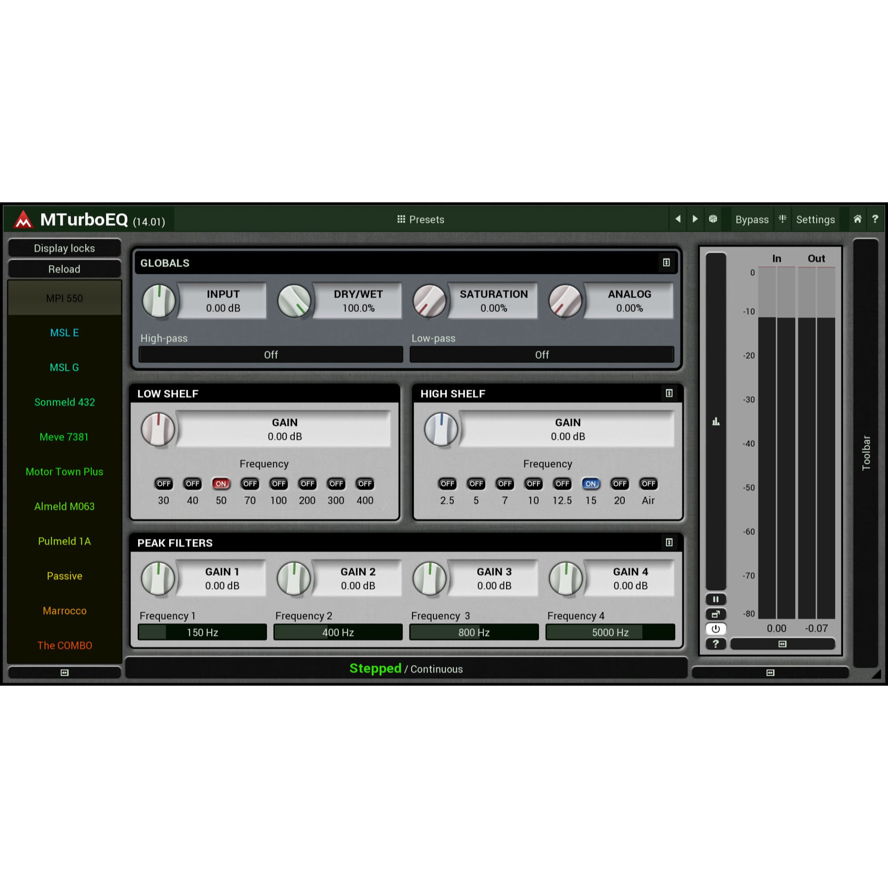Toggle low shelf 30 Hz switch
The height and width of the screenshot is (888, 888).
point(164,484)
